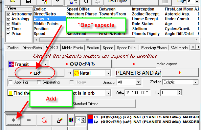Click the PLANETS AND Asc button
Screen dimensions: 201x130
[x=138, y=73]
